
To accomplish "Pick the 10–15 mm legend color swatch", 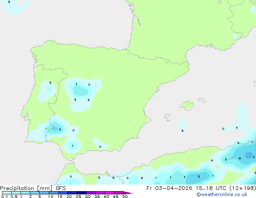I will pyautogui.click(x=54, y=193).
